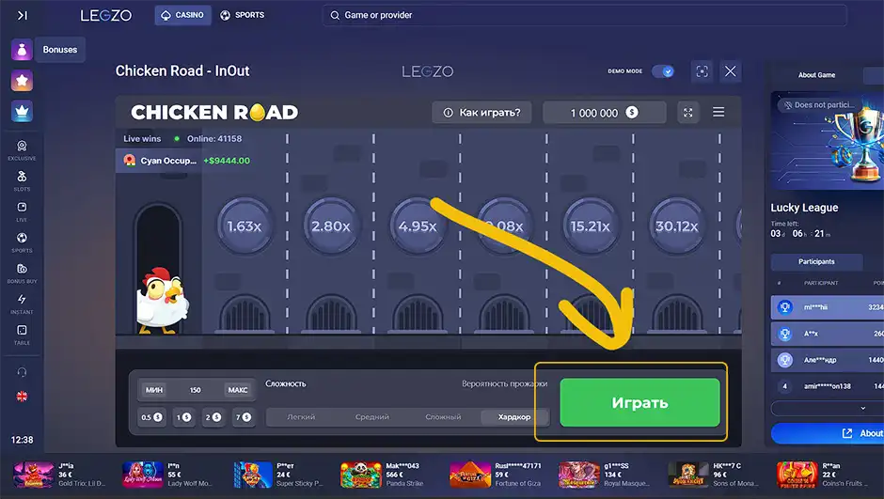The image size is (884, 499).
Task: Open the Sons of Monarchy winner thumbnail
Action: 687,475
